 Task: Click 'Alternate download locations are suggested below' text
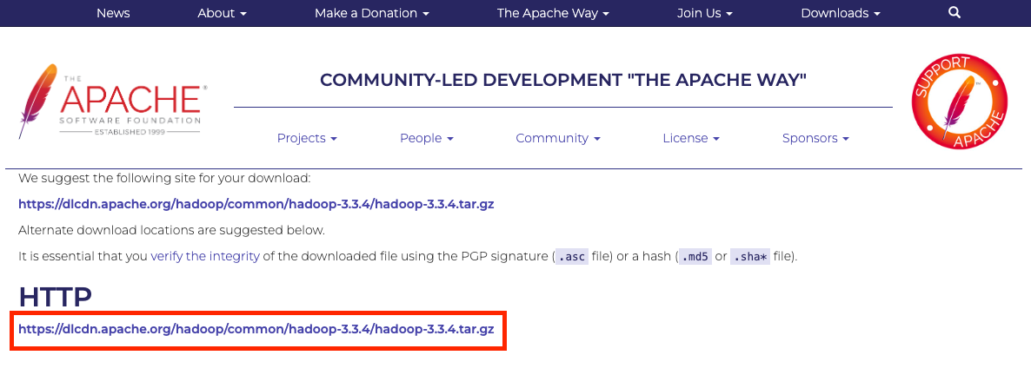tap(171, 231)
